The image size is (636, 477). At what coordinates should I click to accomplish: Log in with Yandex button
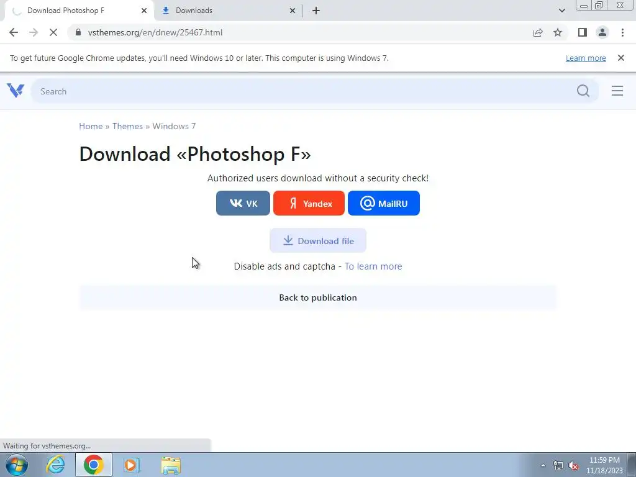[309, 203]
